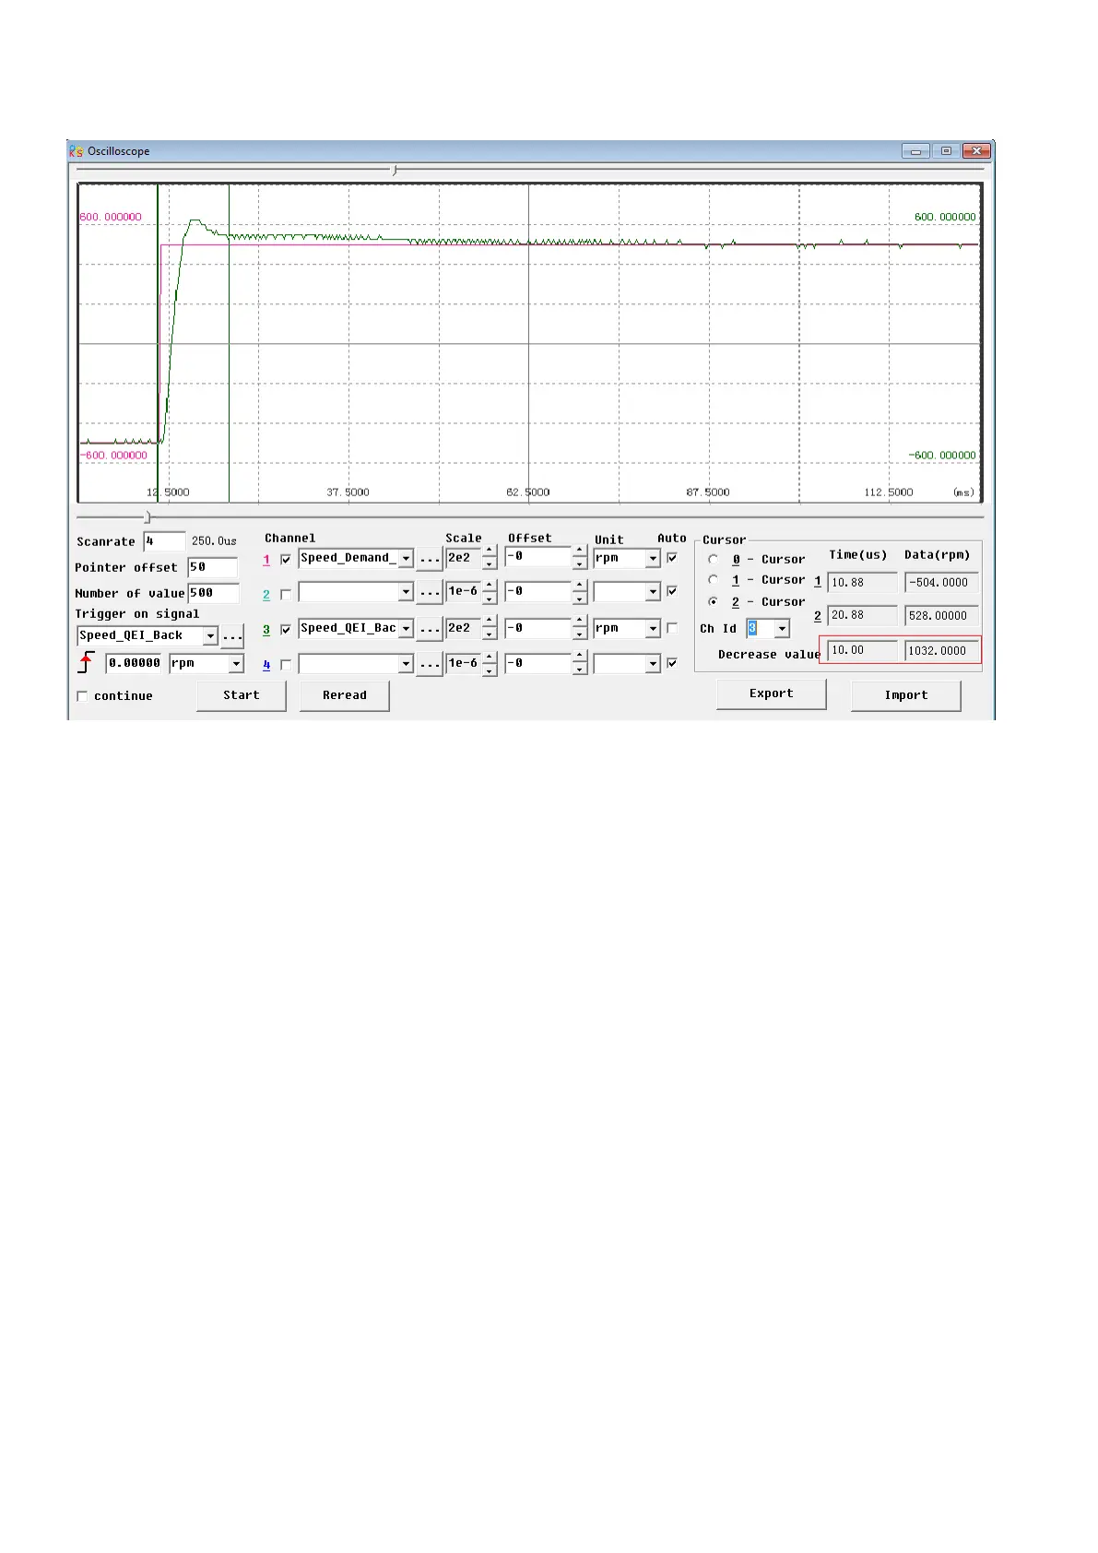1098x1553 pixels.
Task: Click the Reread button
Action: point(345,695)
